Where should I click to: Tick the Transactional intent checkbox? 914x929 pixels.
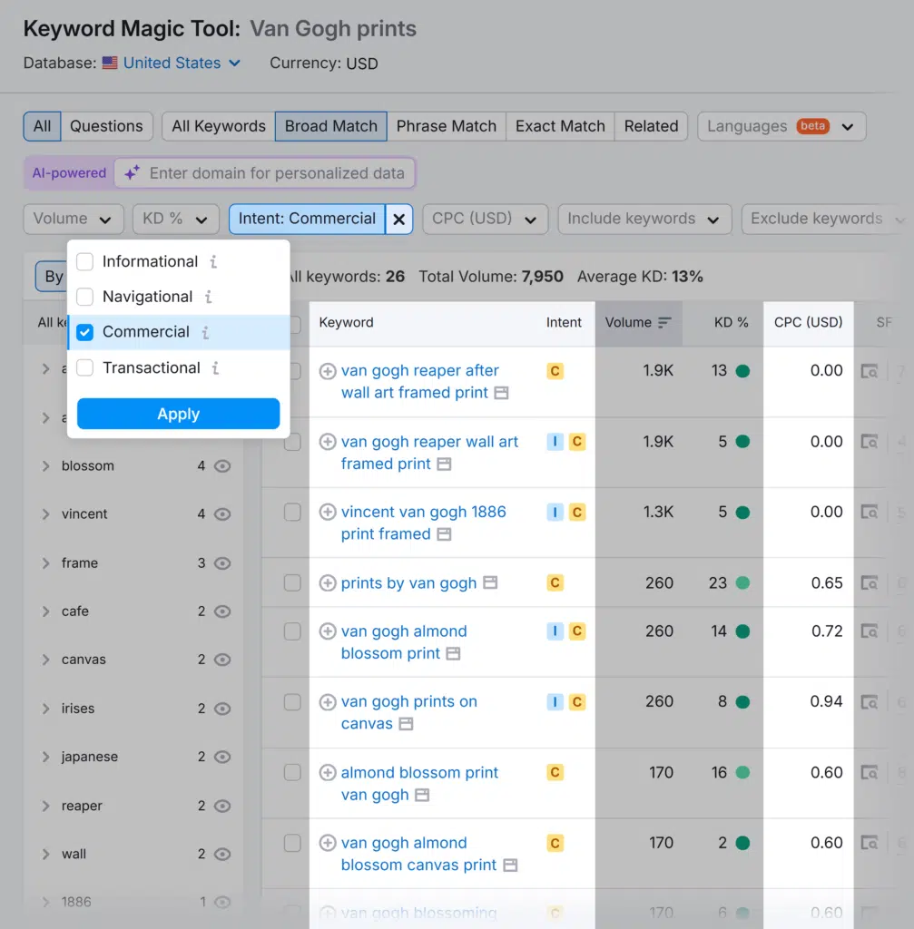[x=85, y=368]
